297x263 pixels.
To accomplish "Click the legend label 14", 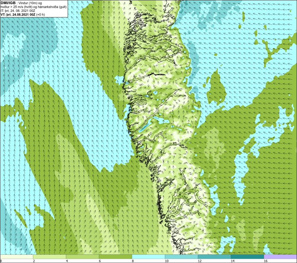I will (233, 261).
